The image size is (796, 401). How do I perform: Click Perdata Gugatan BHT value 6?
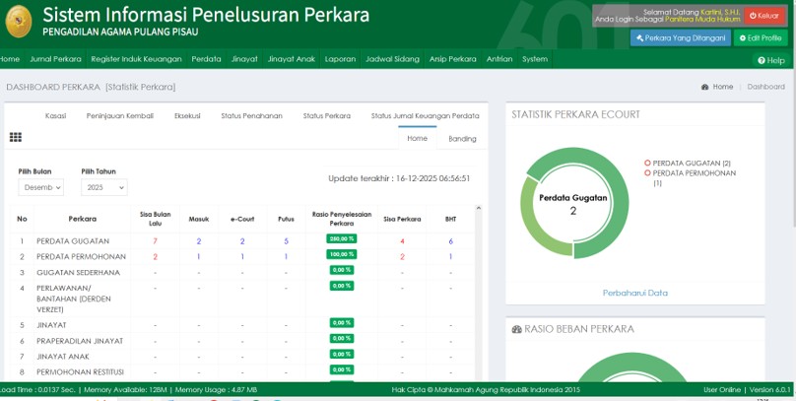(x=450, y=241)
